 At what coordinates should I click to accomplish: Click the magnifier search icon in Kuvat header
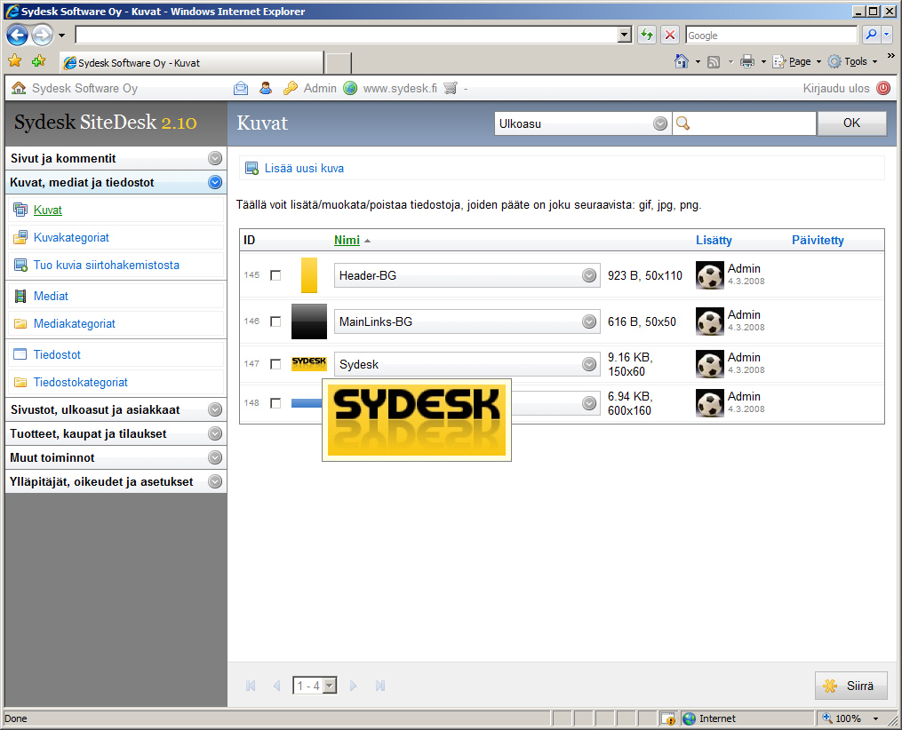pyautogui.click(x=682, y=123)
